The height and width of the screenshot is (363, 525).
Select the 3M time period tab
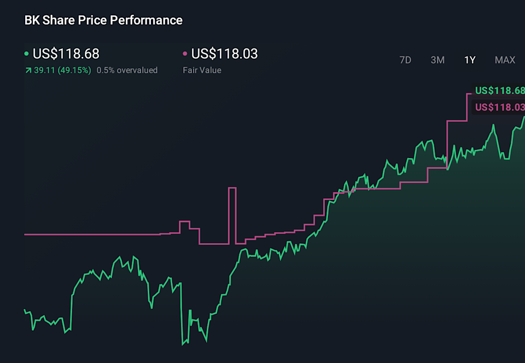click(437, 60)
